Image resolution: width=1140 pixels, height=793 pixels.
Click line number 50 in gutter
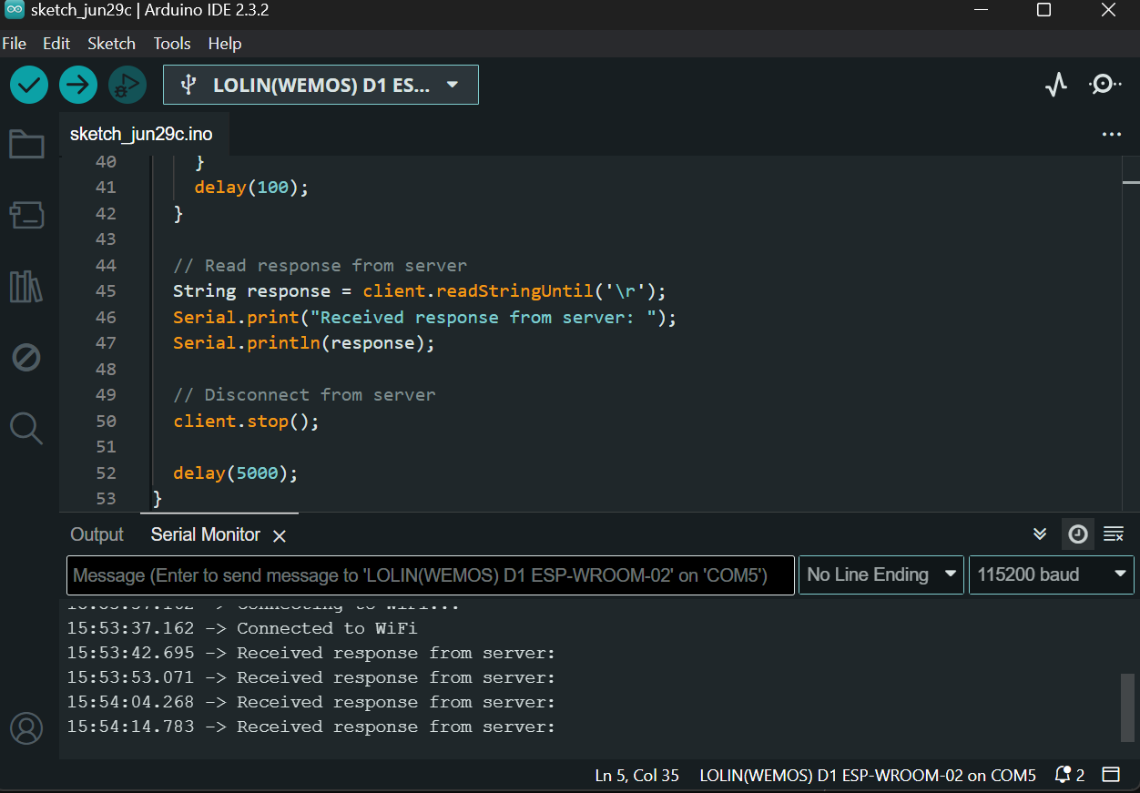pyautogui.click(x=106, y=421)
